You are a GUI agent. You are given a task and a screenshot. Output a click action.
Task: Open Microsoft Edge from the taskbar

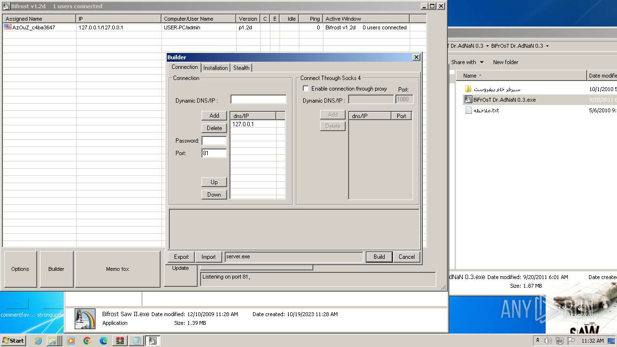tap(104, 341)
